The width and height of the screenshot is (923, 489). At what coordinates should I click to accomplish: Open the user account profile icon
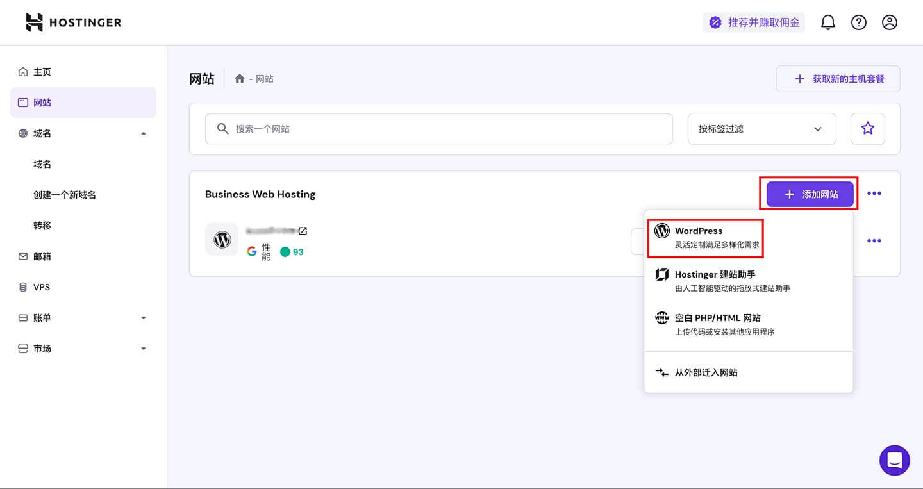[890, 22]
